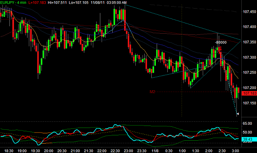The width and height of the screenshot is (257, 153).
Task: Click the 1:00 time axis label
Action: [x=182, y=151]
